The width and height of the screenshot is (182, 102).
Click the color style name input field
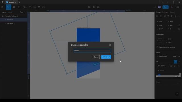(92, 51)
